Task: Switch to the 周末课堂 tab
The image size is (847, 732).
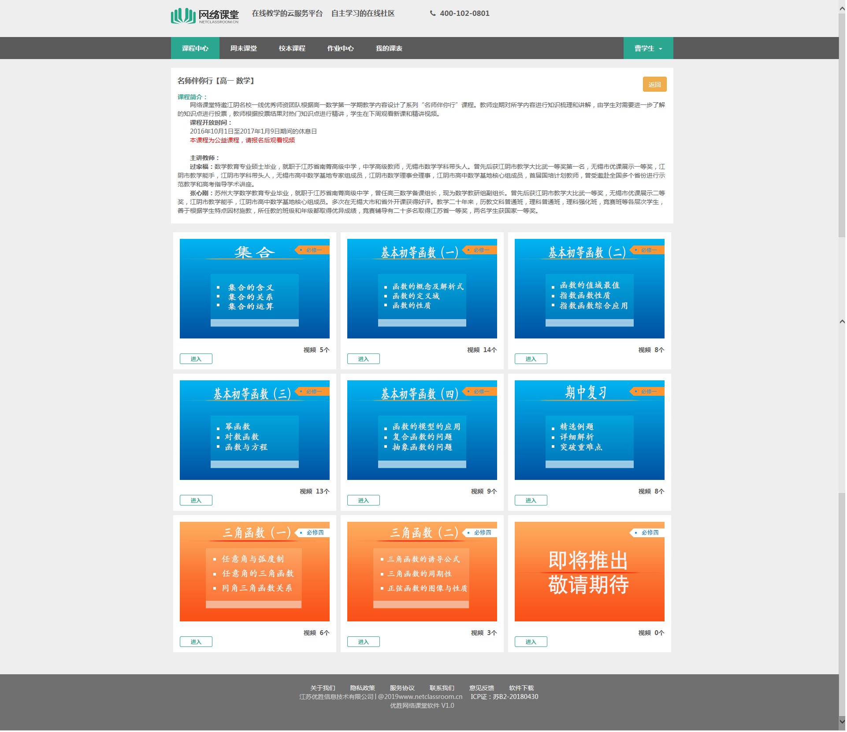Action: pyautogui.click(x=243, y=48)
